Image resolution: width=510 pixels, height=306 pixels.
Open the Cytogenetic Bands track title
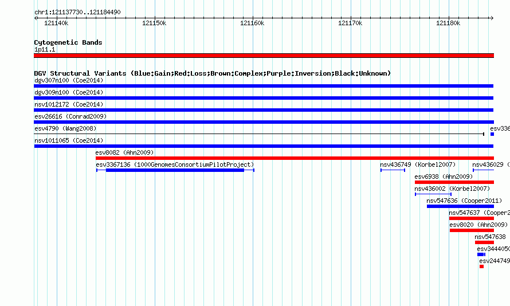tap(68, 42)
